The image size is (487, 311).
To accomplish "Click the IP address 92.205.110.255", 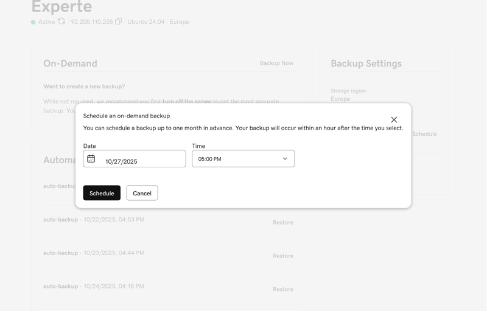I will coord(91,22).
